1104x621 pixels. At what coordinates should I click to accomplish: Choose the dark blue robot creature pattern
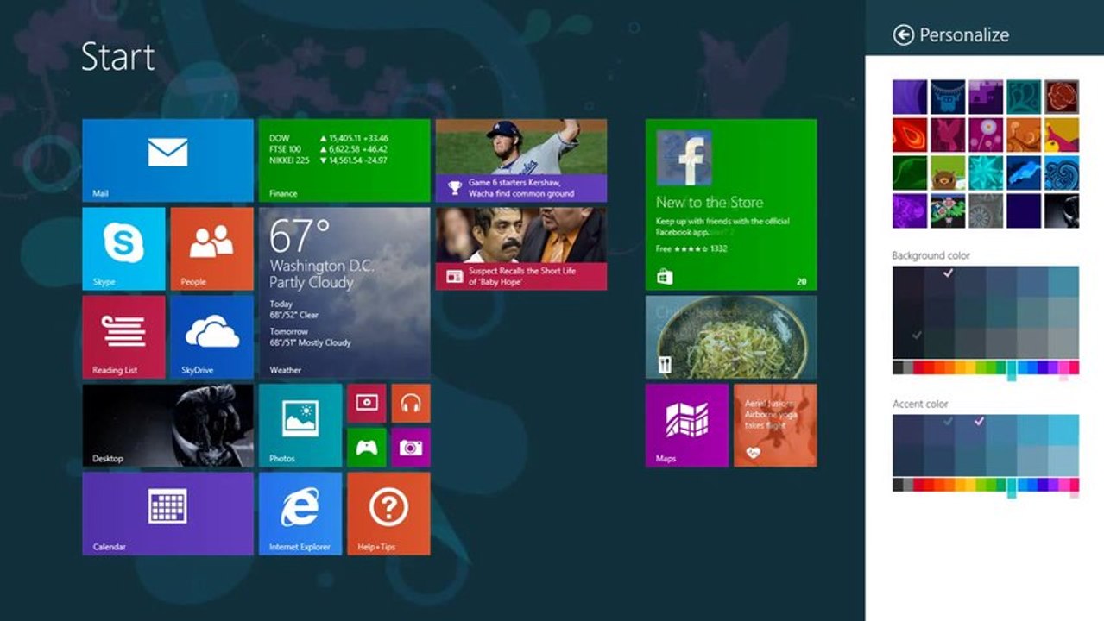pos(948,97)
